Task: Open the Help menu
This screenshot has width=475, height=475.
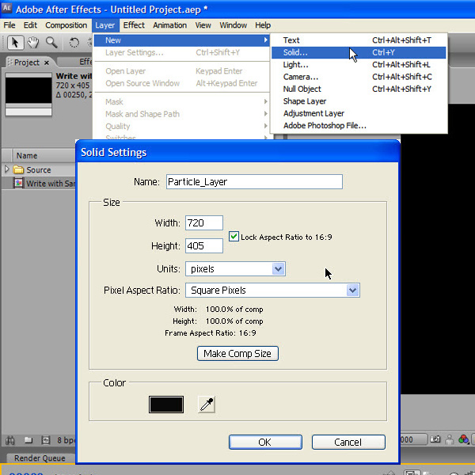Action: click(263, 25)
